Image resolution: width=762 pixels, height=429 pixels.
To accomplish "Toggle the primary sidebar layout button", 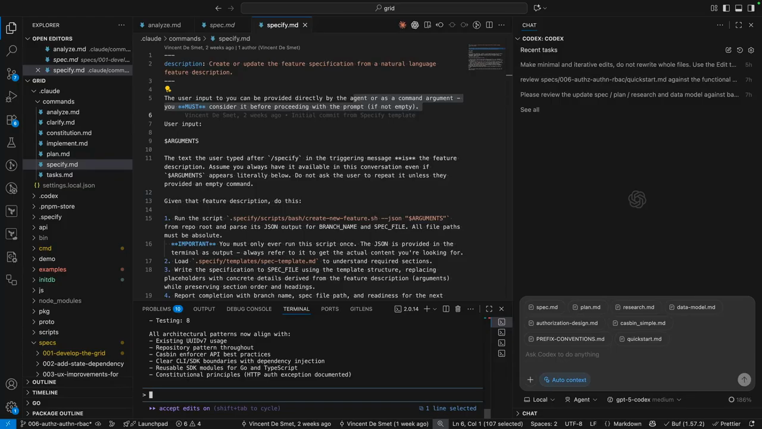I will 726,8.
